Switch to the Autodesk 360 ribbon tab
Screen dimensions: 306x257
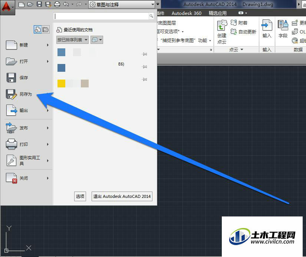pos(186,13)
